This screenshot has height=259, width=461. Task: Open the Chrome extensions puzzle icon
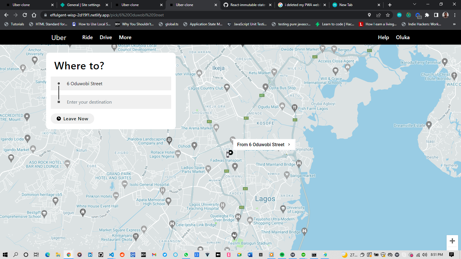pyautogui.click(x=427, y=15)
